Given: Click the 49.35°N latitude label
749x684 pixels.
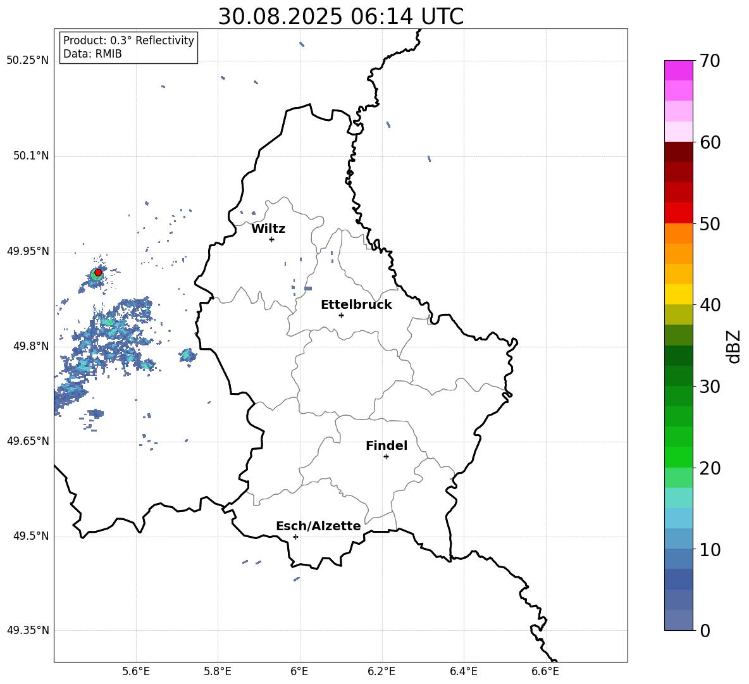Looking at the screenshot, I should [28, 630].
